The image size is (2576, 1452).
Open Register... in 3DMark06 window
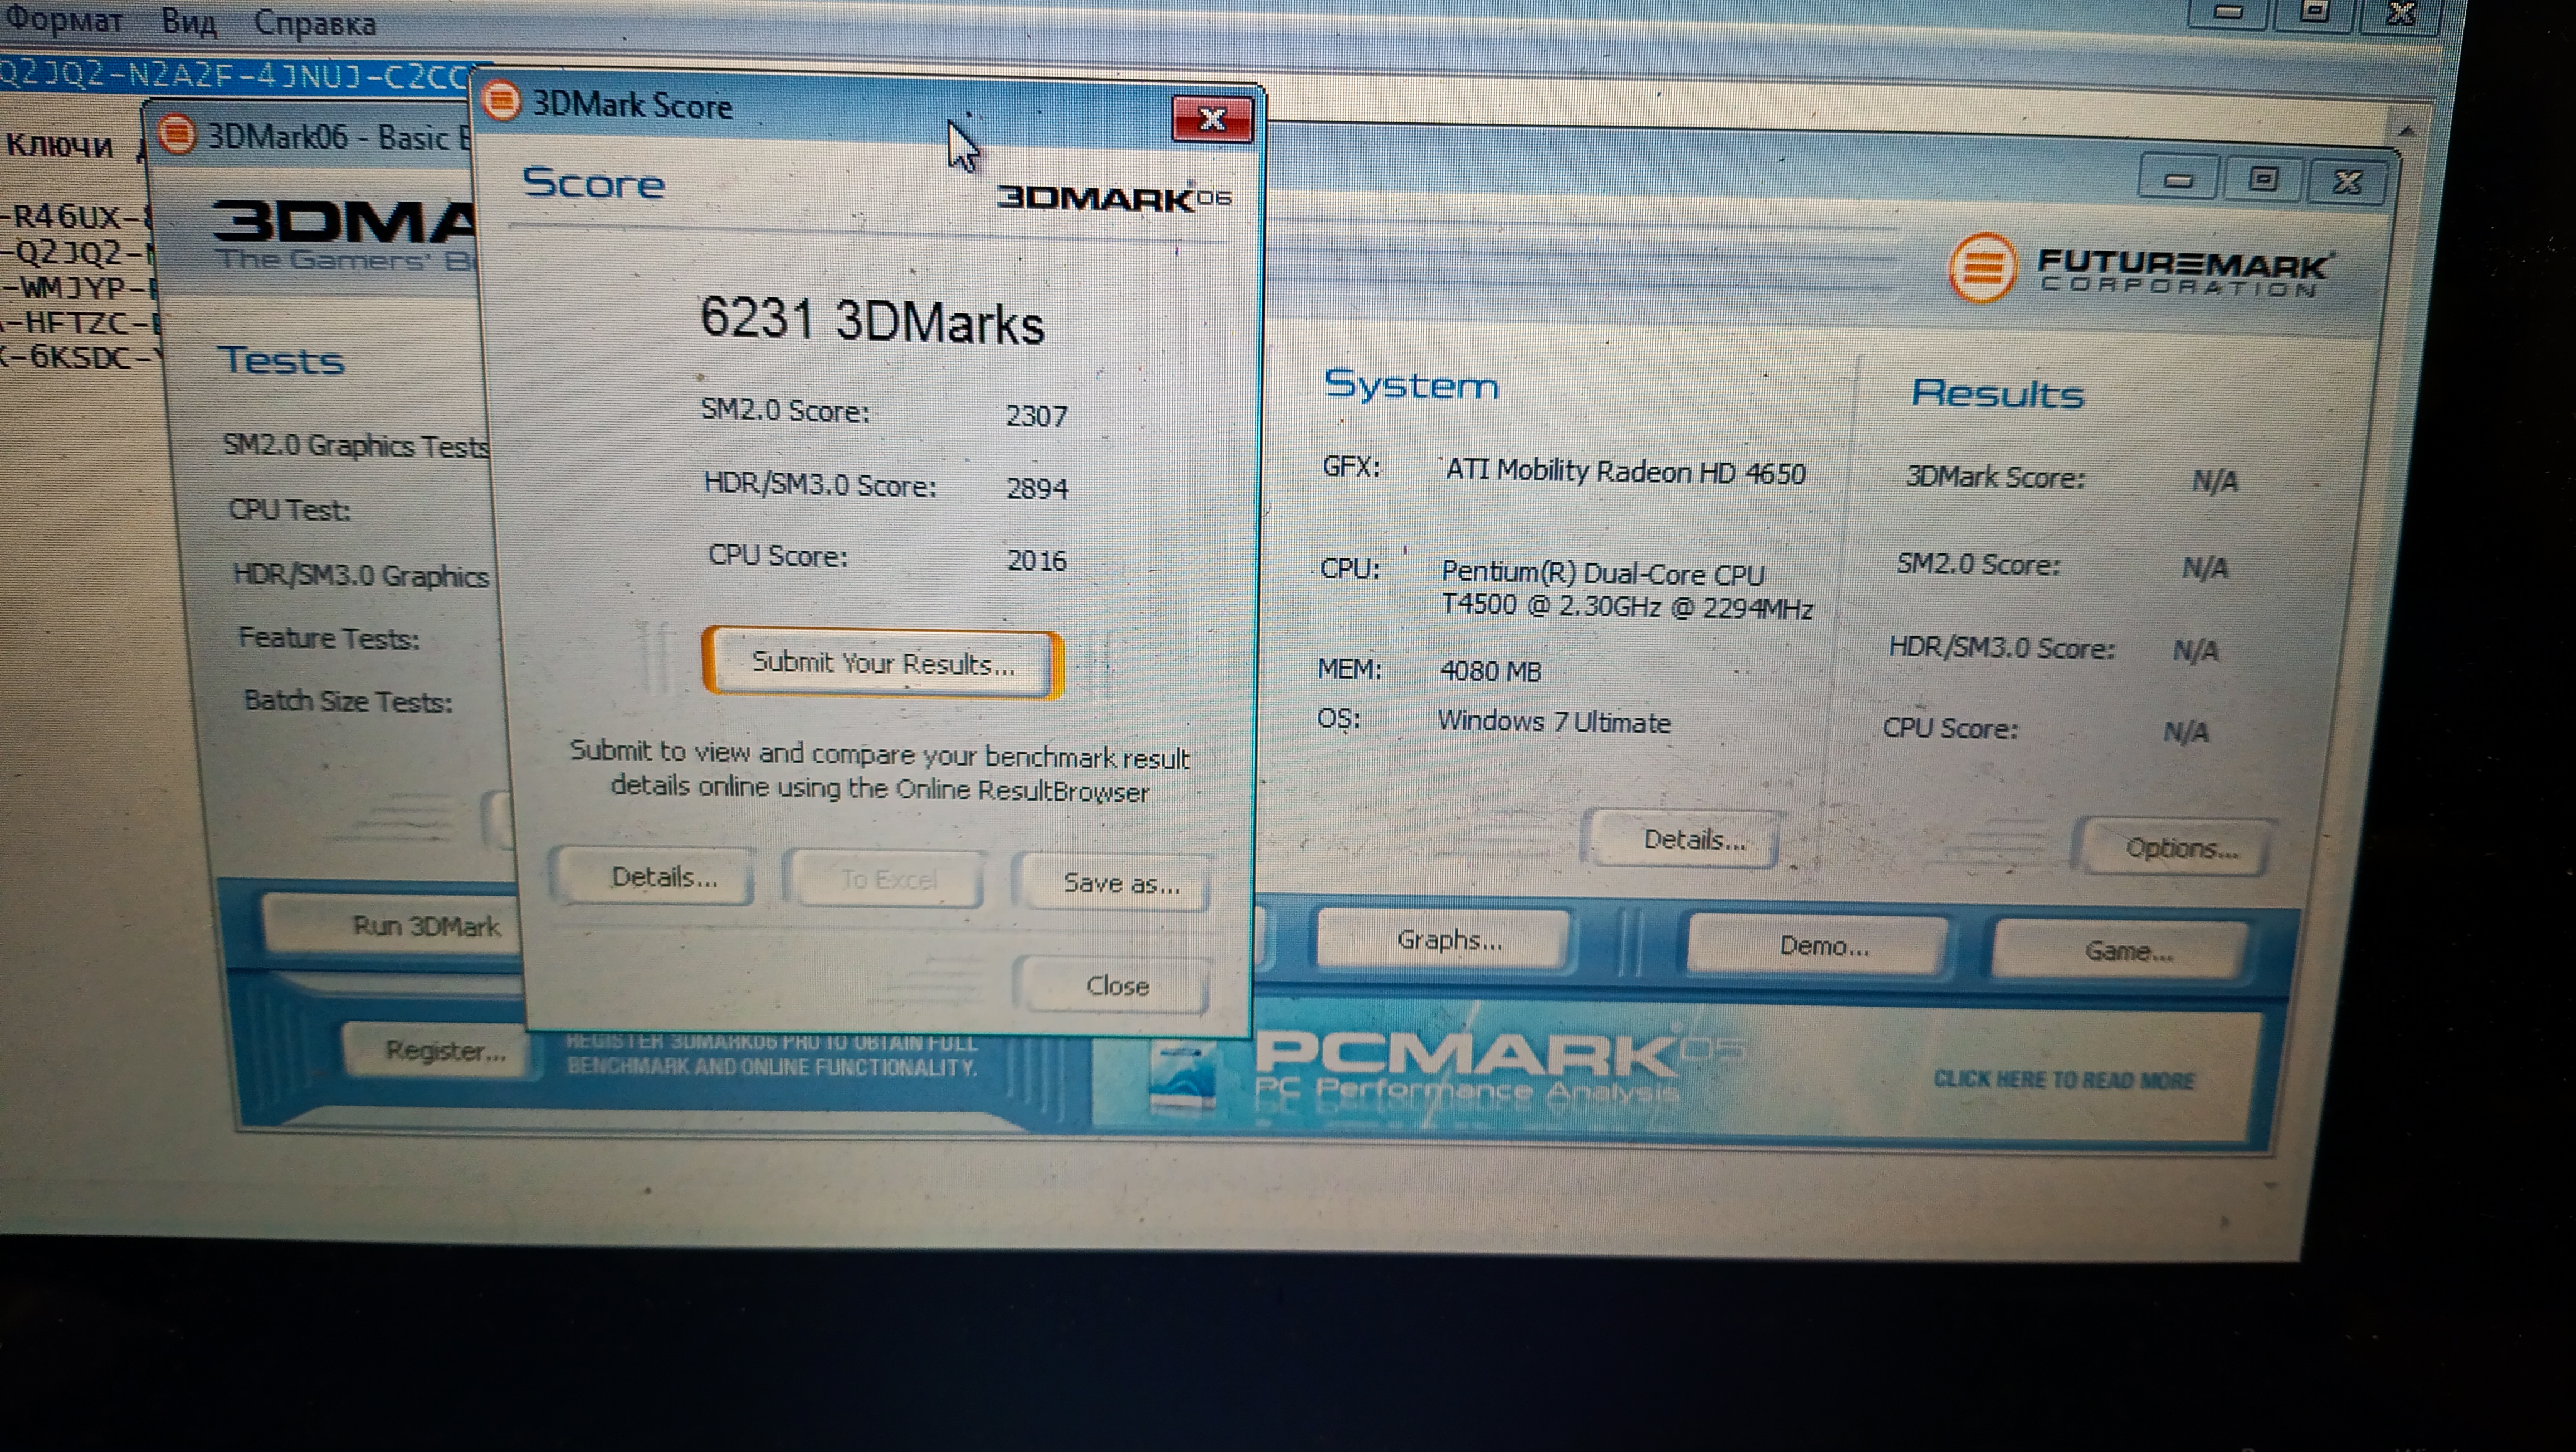tap(437, 1050)
